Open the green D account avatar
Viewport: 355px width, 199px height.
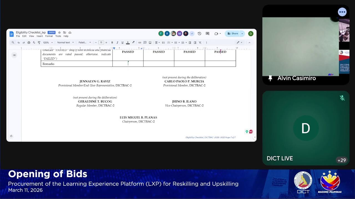click(x=251, y=33)
